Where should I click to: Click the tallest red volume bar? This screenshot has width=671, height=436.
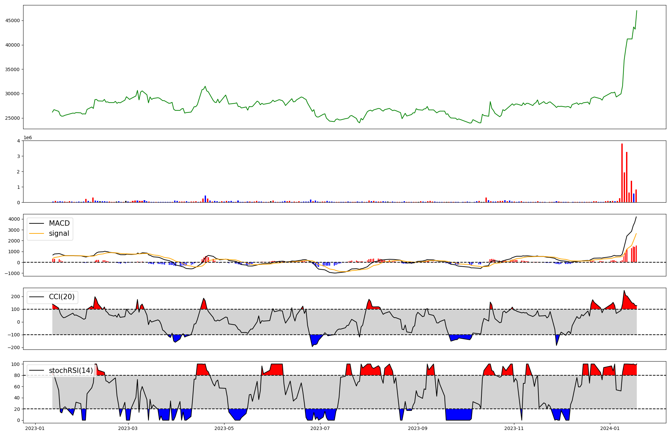622,173
